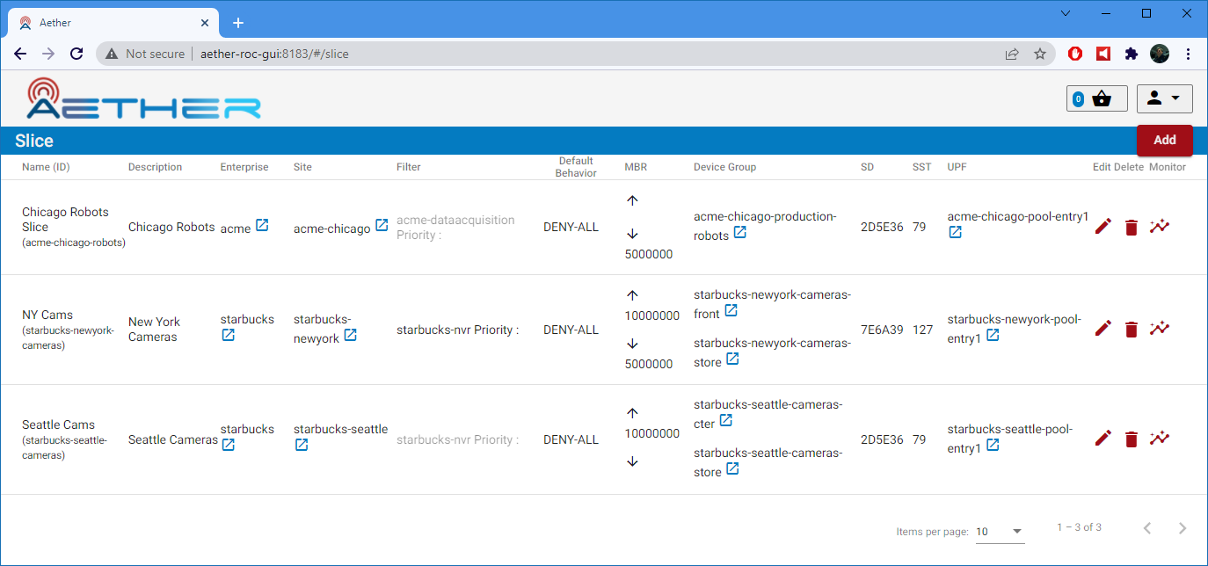This screenshot has height=566, width=1208.
Task: Edit the Chicago Robots Slice
Action: click(1102, 227)
